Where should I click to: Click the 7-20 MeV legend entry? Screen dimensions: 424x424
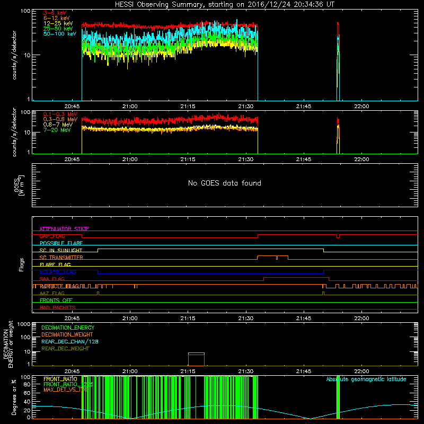57,130
